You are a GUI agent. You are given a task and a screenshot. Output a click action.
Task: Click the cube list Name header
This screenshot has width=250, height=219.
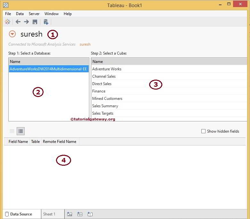169,62
